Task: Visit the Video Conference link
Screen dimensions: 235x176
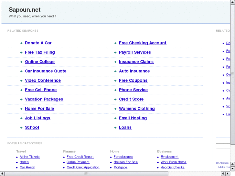Action: tap(43, 80)
